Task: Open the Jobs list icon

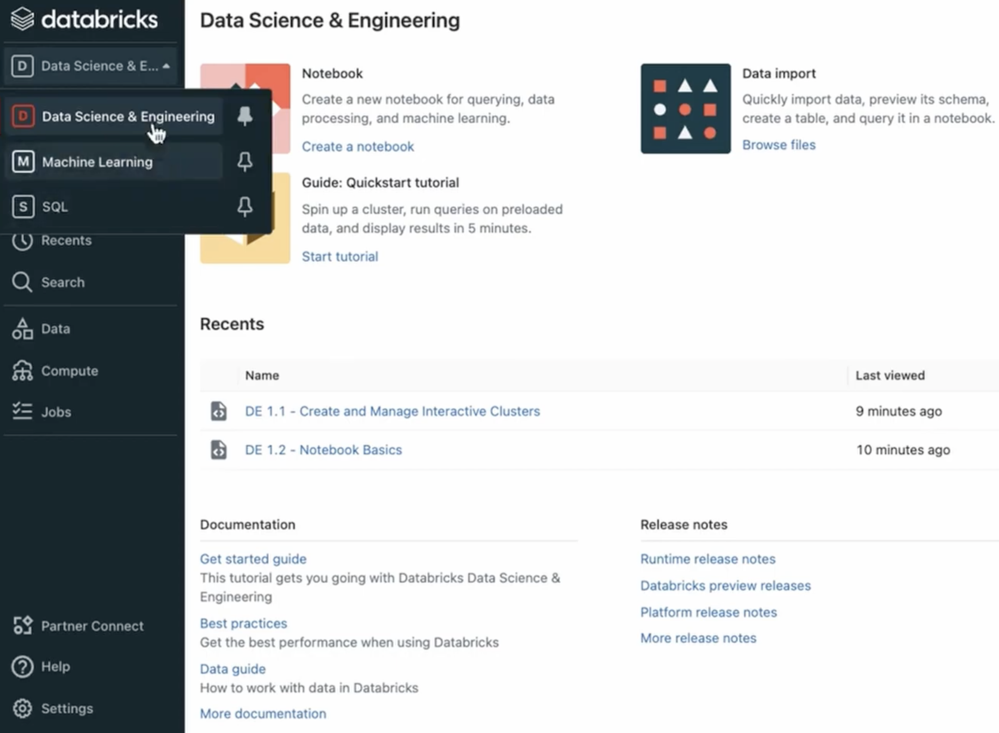Action: [22, 412]
